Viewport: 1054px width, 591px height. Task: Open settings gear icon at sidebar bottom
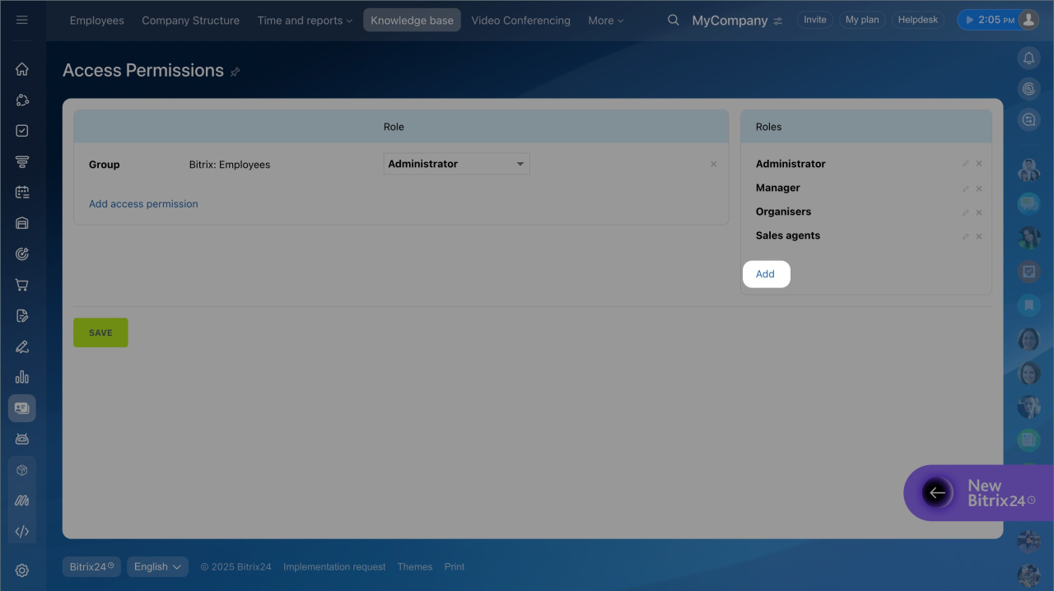coord(22,570)
